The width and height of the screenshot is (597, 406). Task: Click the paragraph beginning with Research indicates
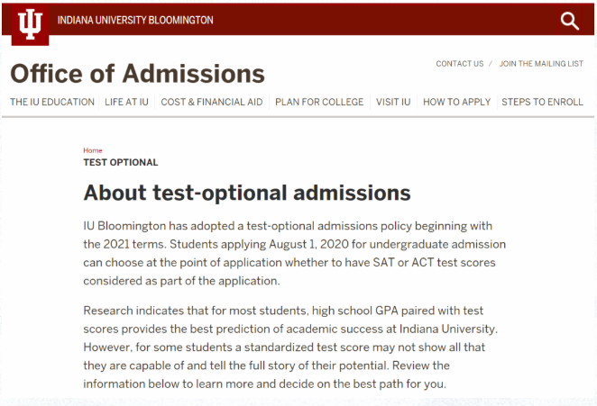coord(290,347)
